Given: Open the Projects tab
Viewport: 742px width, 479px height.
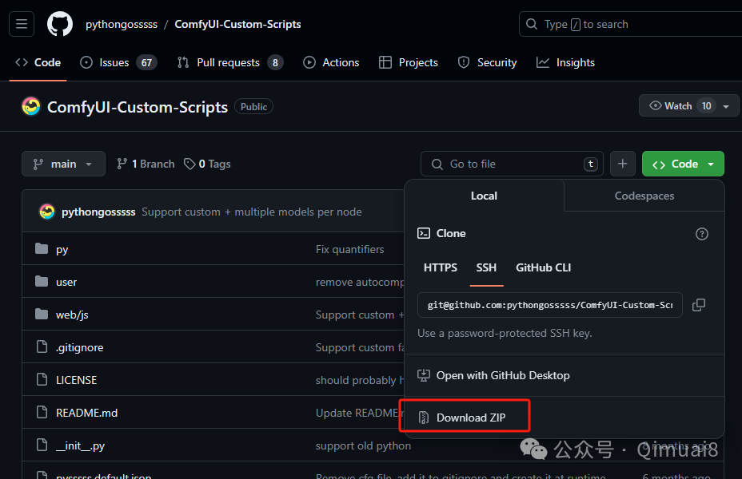Looking at the screenshot, I should (x=409, y=62).
